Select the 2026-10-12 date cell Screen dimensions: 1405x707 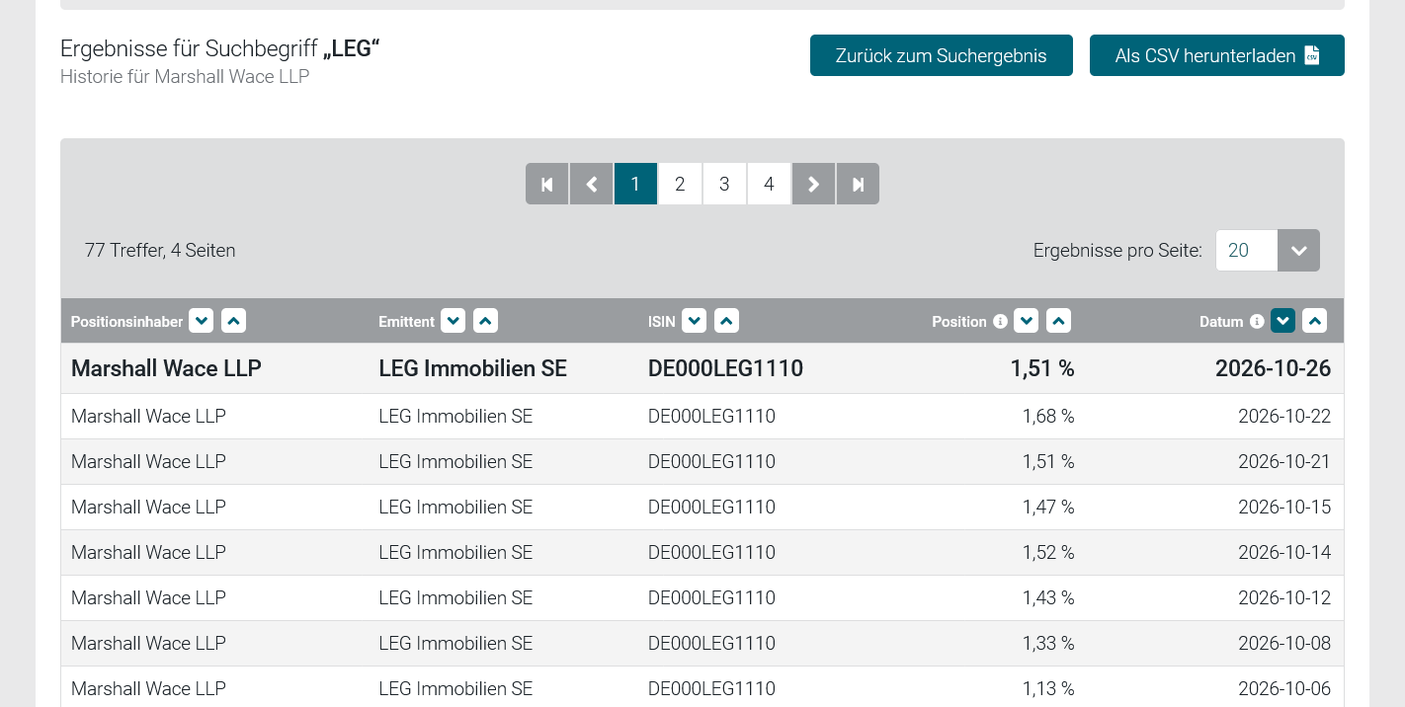point(1284,598)
